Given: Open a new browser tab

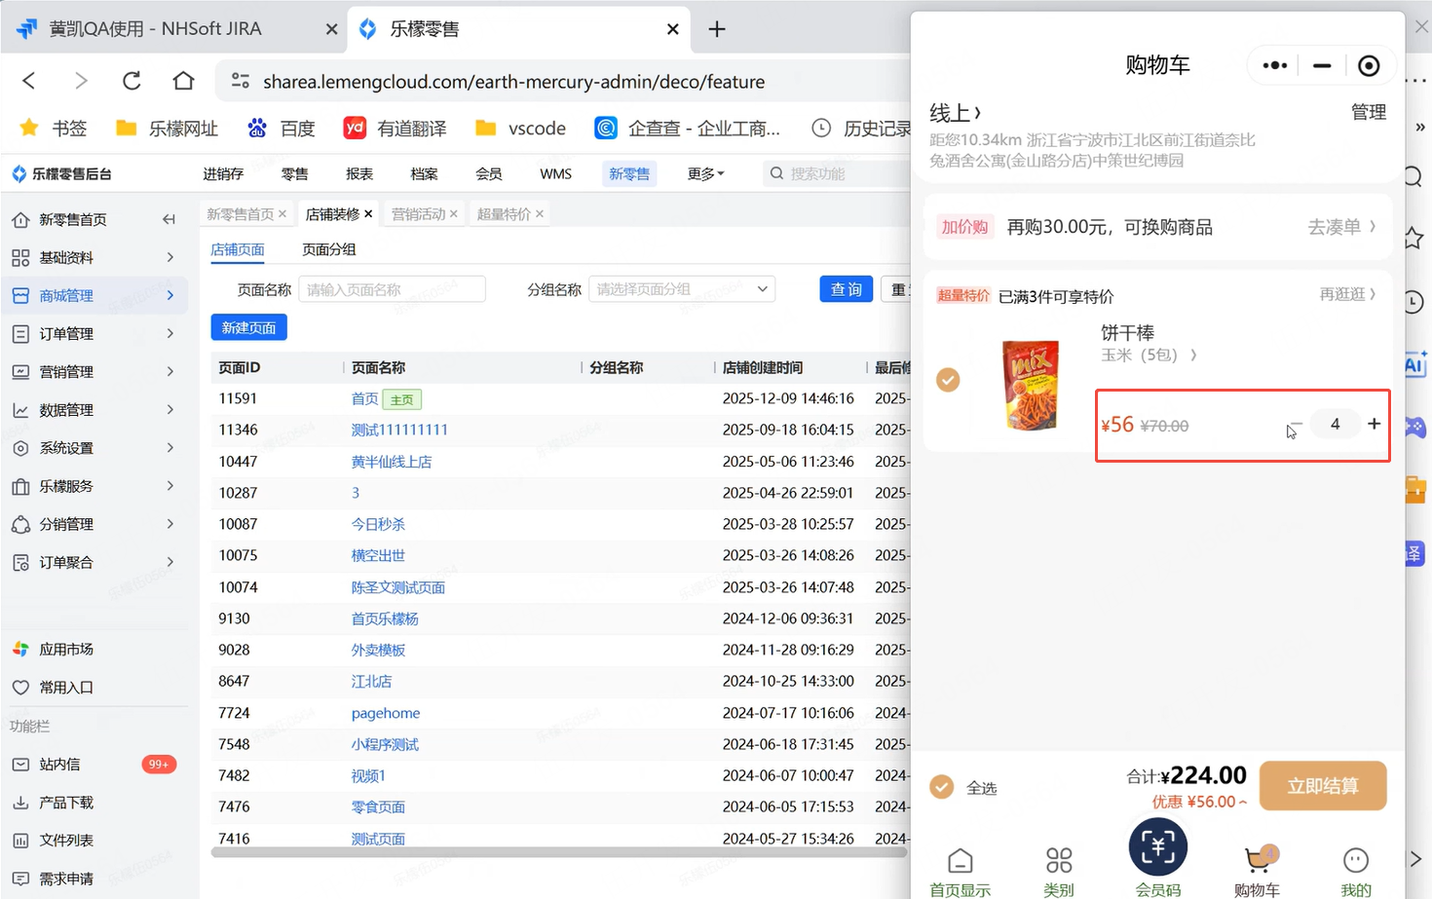Looking at the screenshot, I should [717, 29].
